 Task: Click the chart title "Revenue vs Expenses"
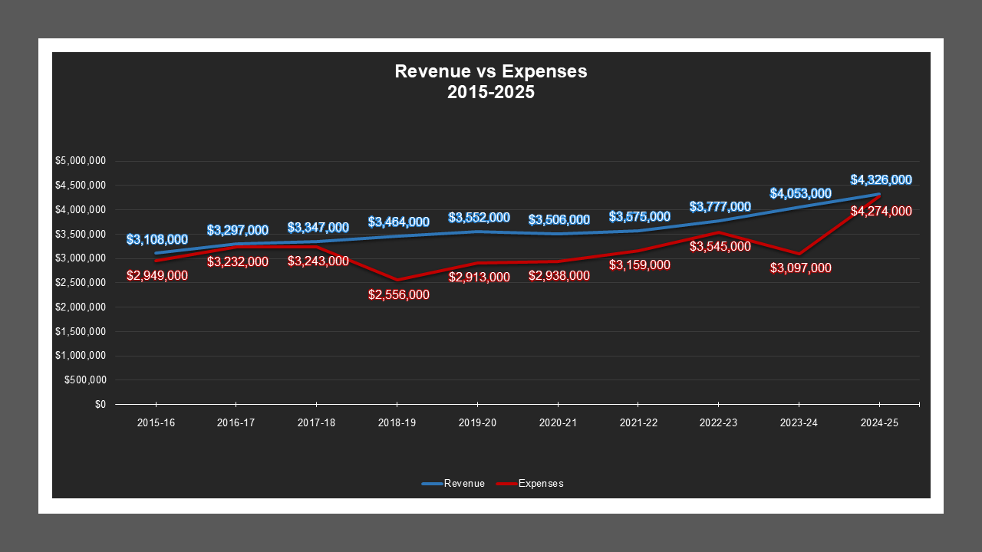pos(490,71)
